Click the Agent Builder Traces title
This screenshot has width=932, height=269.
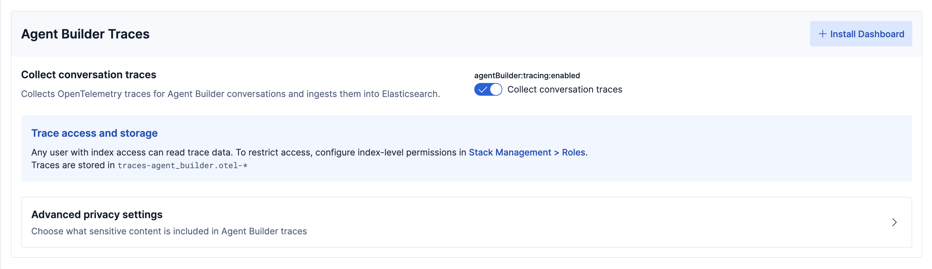click(x=85, y=34)
